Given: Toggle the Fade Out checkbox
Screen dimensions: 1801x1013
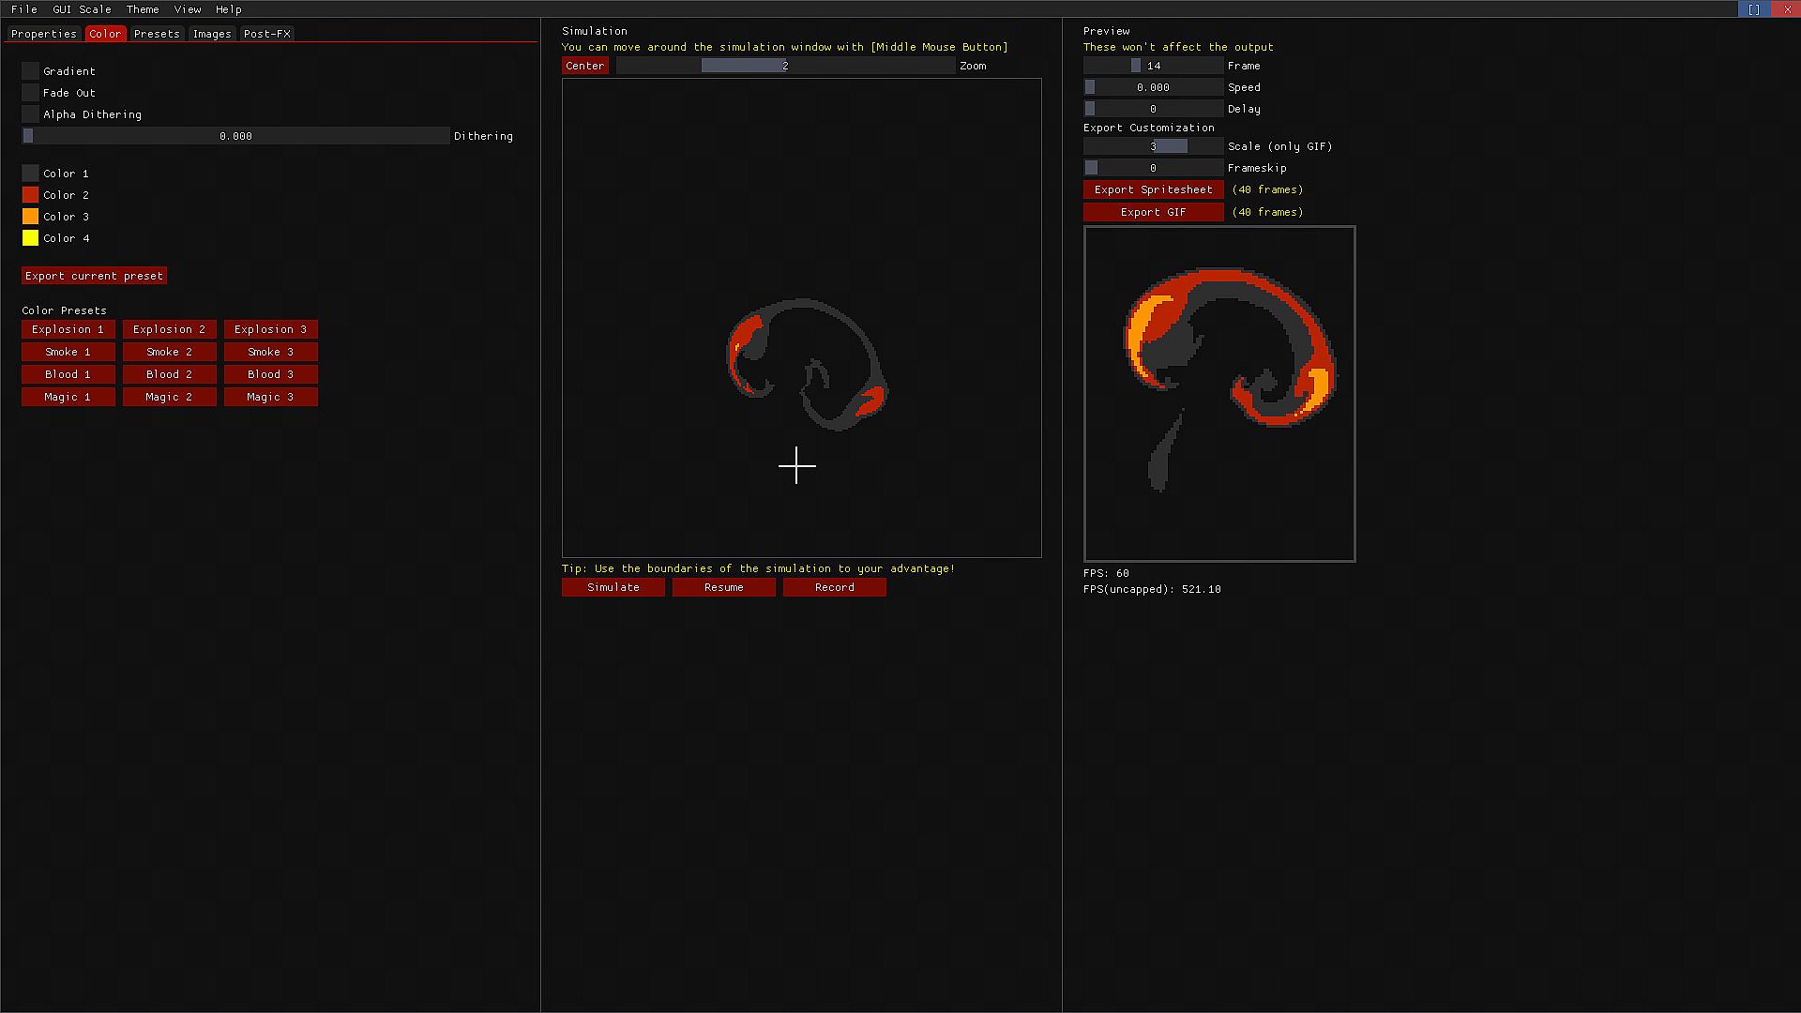Looking at the screenshot, I should point(31,93).
